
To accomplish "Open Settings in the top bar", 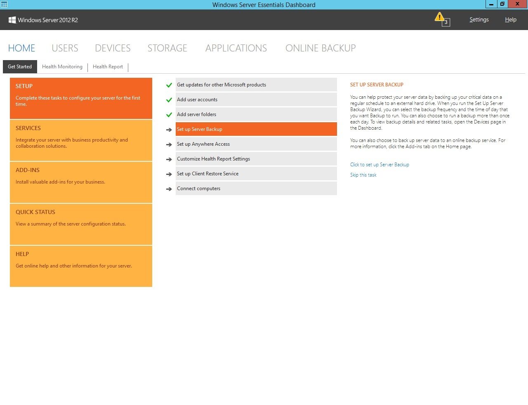I will tap(479, 19).
